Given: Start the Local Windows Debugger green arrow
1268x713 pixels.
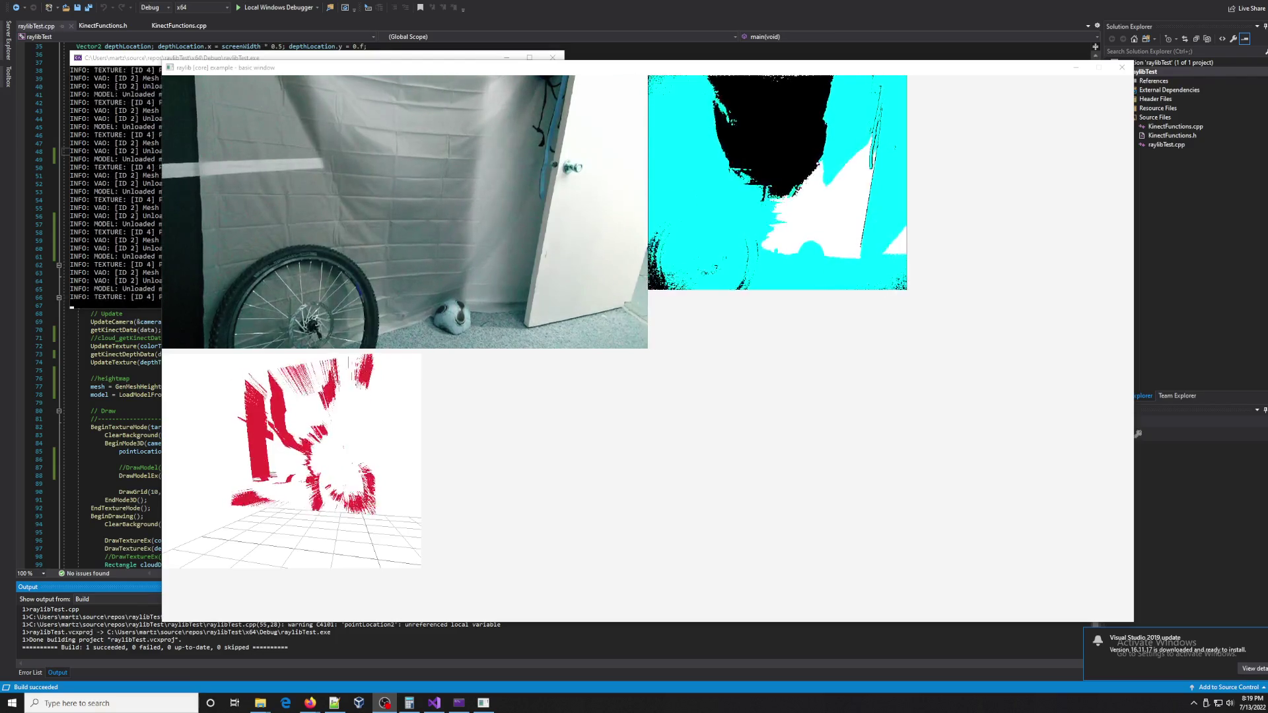Looking at the screenshot, I should point(238,7).
